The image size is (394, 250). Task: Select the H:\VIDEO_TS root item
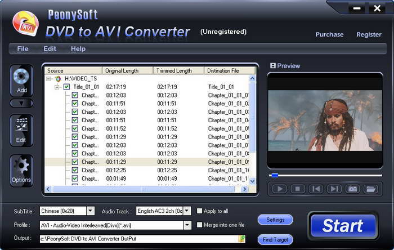click(80, 79)
